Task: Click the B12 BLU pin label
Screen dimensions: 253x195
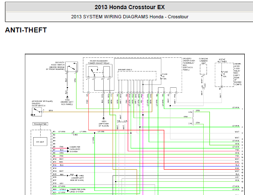Action: click(x=58, y=165)
